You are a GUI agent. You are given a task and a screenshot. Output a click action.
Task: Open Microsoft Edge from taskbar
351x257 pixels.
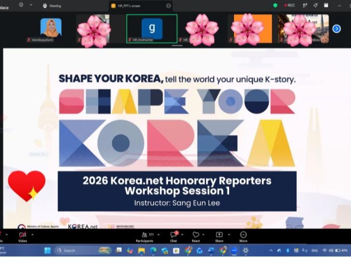[153, 251]
